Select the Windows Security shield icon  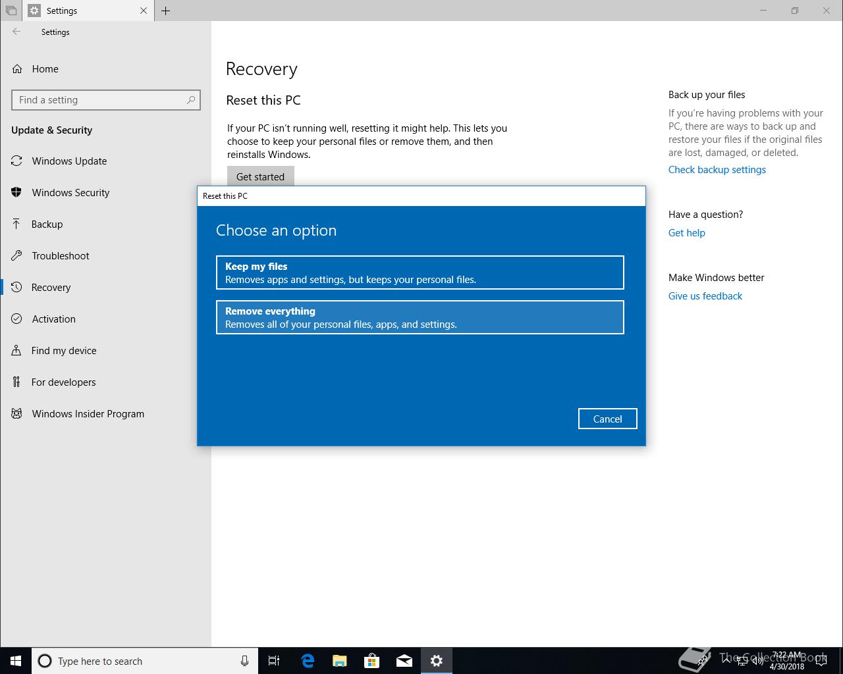(x=17, y=193)
